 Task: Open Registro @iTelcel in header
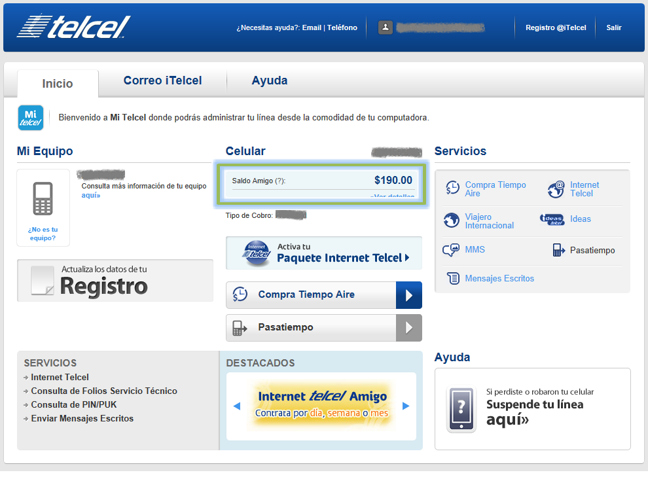[556, 27]
